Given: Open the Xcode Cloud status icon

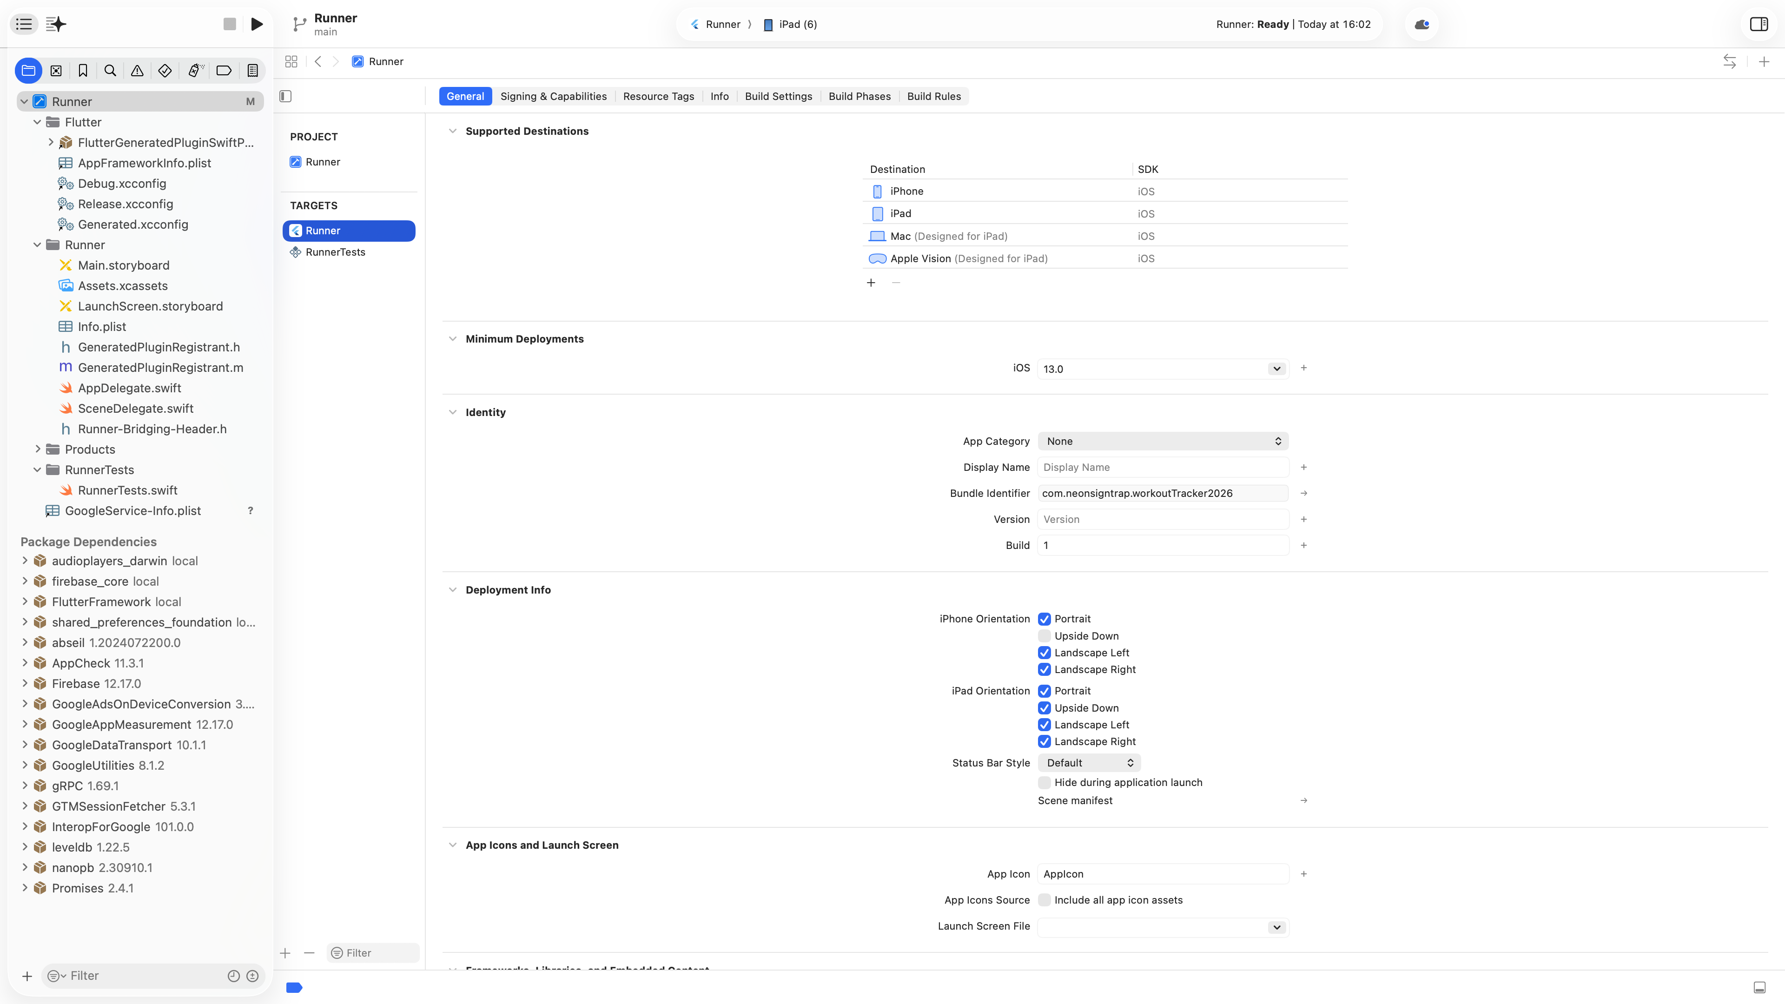Looking at the screenshot, I should (1422, 24).
